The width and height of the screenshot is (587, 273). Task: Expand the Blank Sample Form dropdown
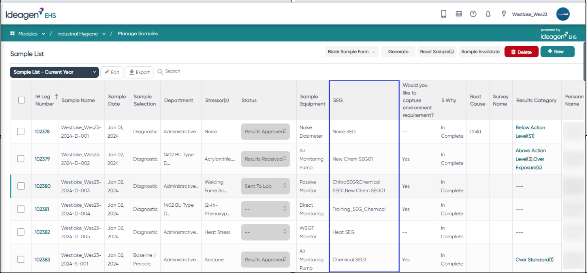351,52
